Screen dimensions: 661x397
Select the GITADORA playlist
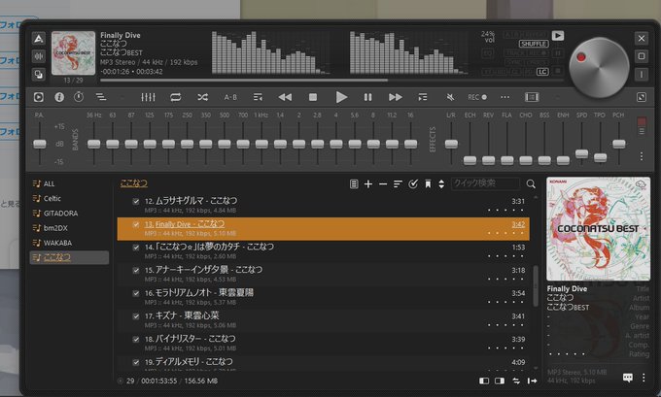(x=70, y=213)
